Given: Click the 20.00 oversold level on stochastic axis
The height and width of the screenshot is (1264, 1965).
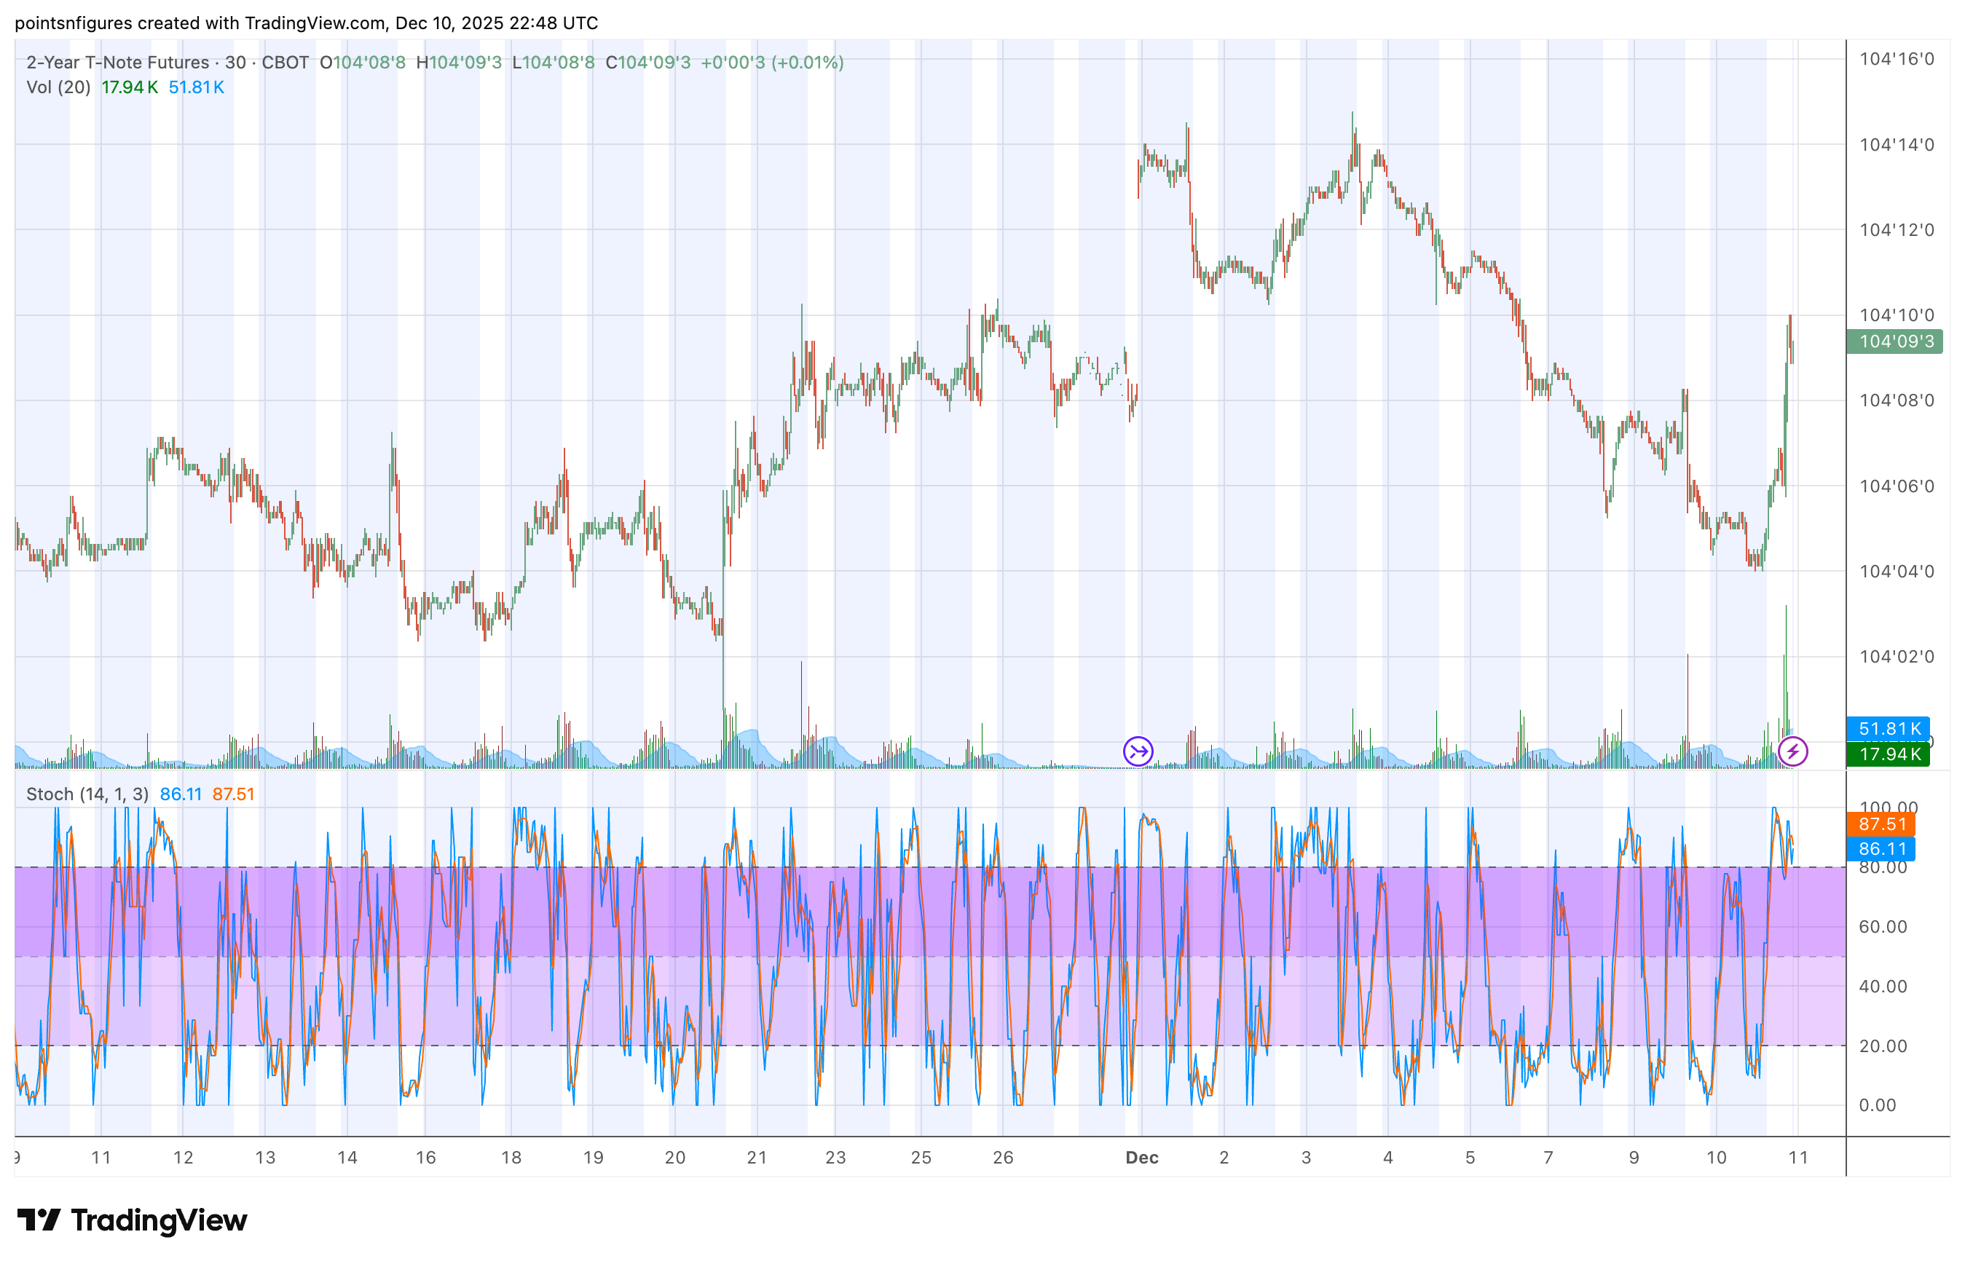Looking at the screenshot, I should point(1882,1046).
